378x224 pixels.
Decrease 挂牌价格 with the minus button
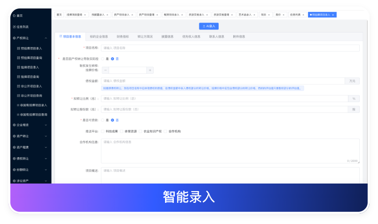(x=105, y=70)
